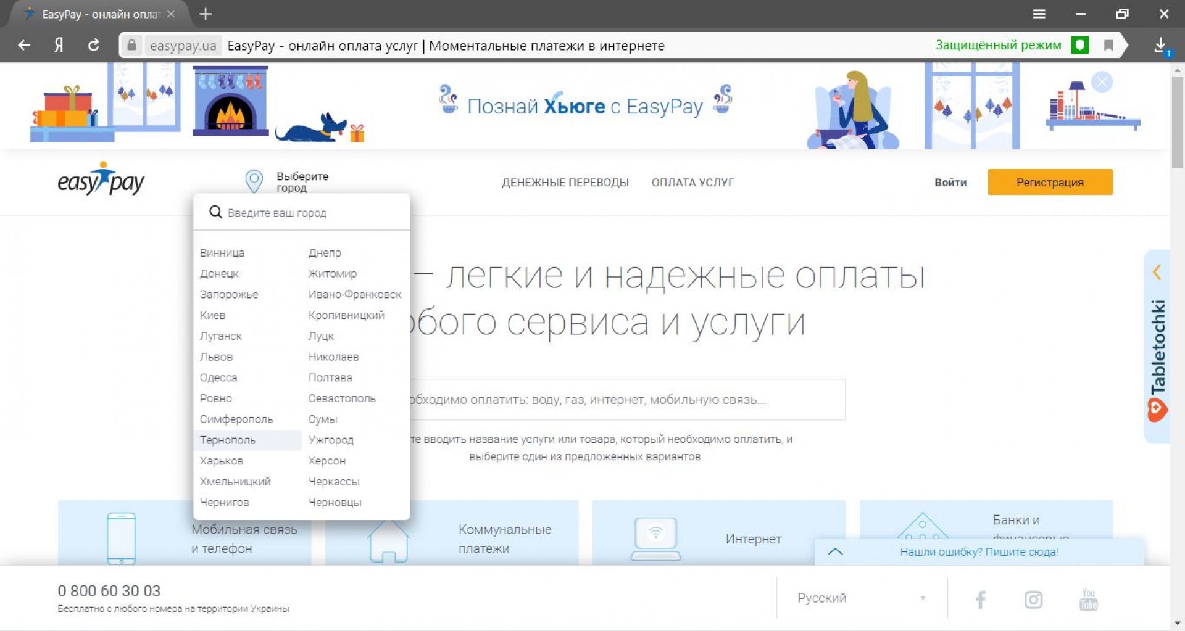1185x631 pixels.
Task: Click the browser reload icon
Action: coord(94,45)
